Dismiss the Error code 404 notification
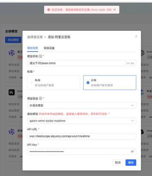The width and height of the screenshot is (152, 176). 115,10
